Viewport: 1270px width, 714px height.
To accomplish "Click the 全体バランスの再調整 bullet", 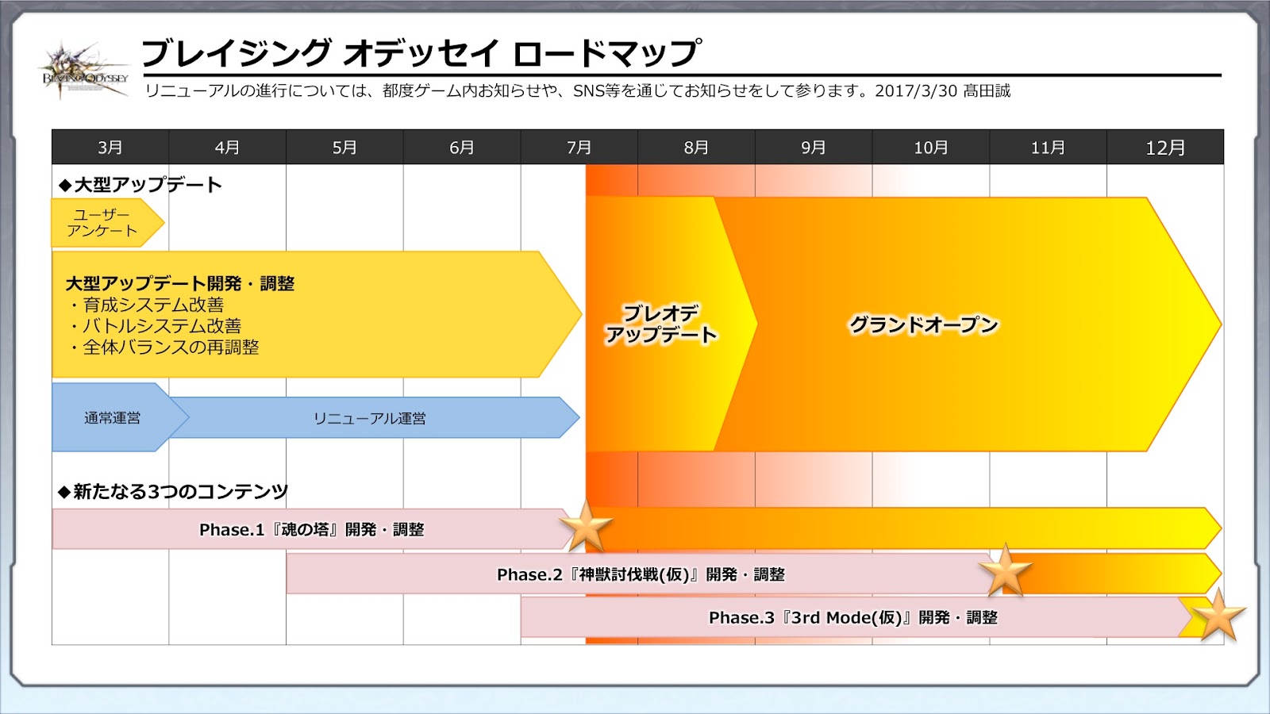I will click(164, 347).
